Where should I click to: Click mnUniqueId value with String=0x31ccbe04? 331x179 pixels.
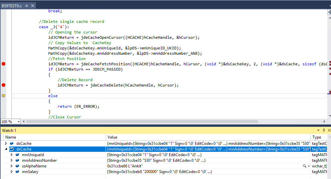pyautogui.click(x=154, y=155)
